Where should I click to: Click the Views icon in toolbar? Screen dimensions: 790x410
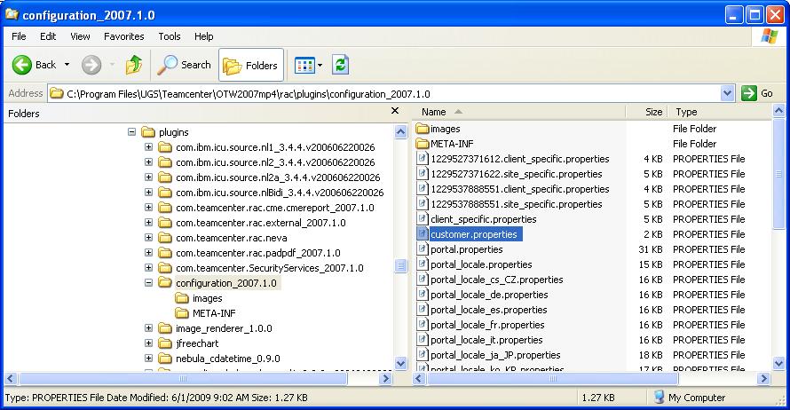[x=304, y=65]
